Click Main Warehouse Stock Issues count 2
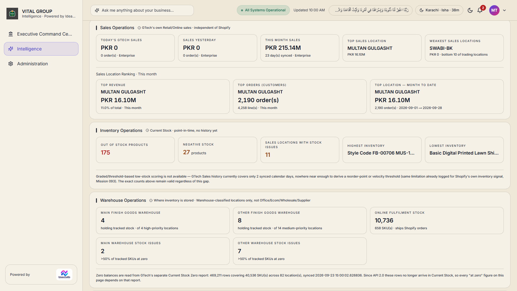This screenshot has height=291, width=517. click(x=103, y=251)
